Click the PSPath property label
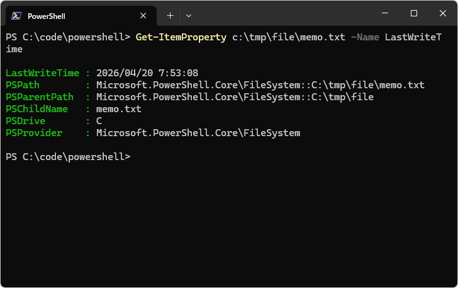Image resolution: width=458 pixels, height=288 pixels. coord(23,85)
